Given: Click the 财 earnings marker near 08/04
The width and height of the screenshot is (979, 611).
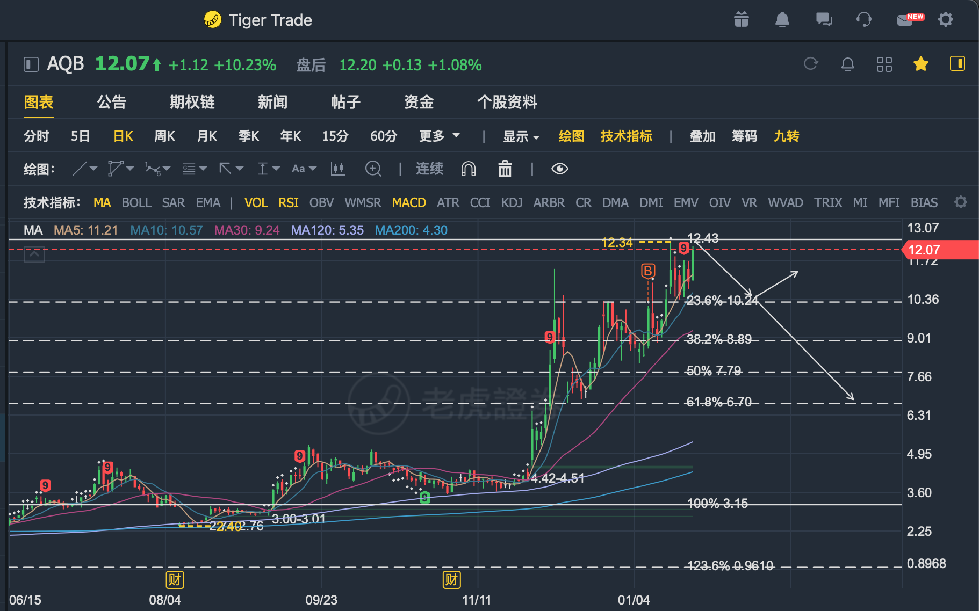Looking at the screenshot, I should [x=175, y=580].
